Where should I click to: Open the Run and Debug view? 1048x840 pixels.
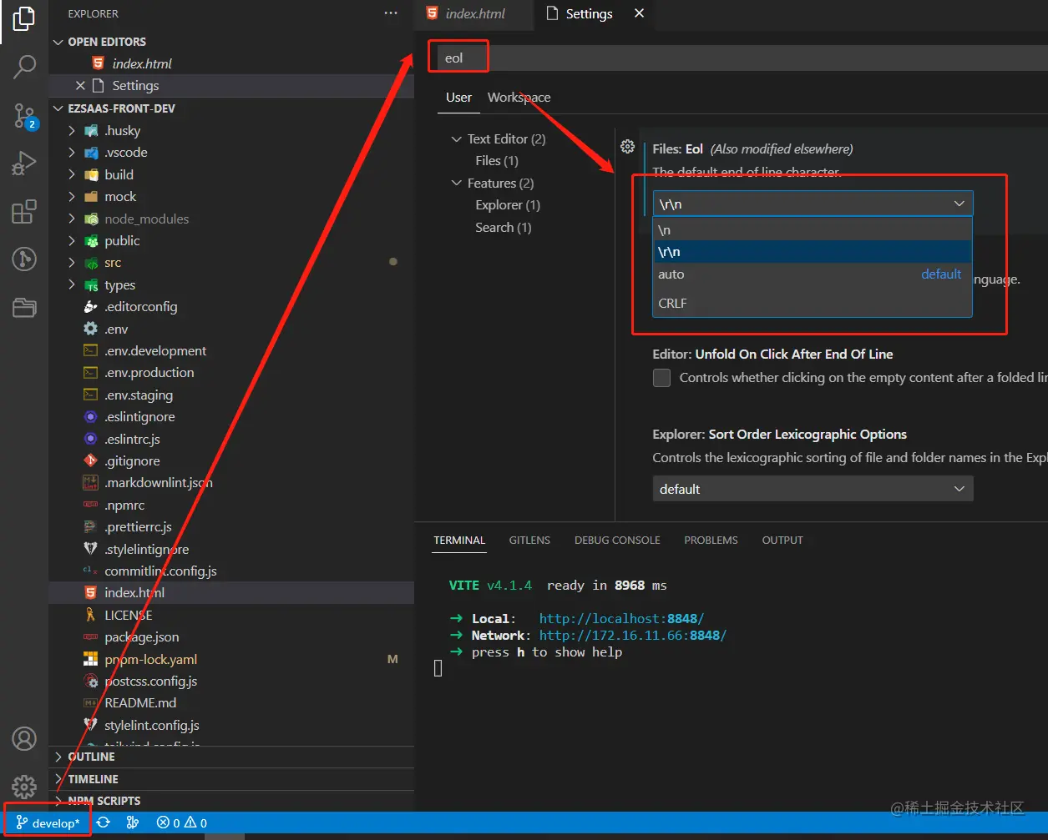click(23, 163)
